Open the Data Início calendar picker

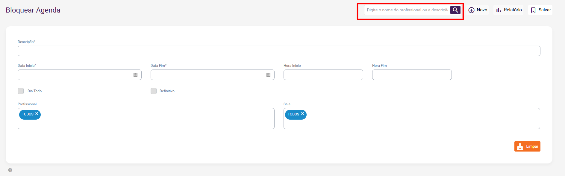pyautogui.click(x=135, y=75)
